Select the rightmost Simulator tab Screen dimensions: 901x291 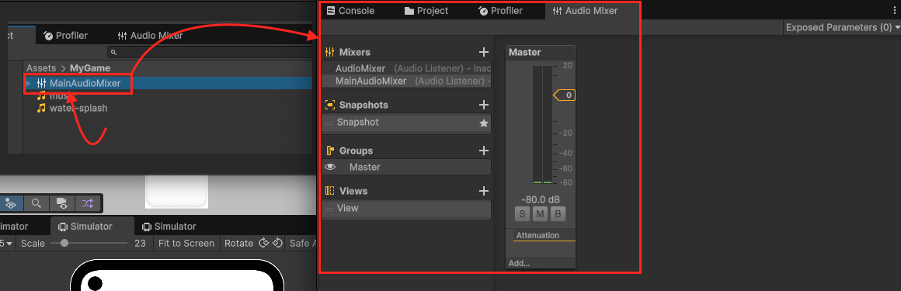(169, 227)
